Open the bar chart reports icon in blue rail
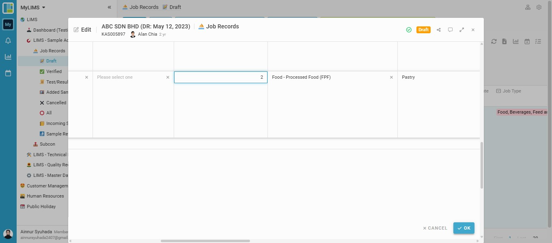The height and width of the screenshot is (243, 552). pos(8,57)
